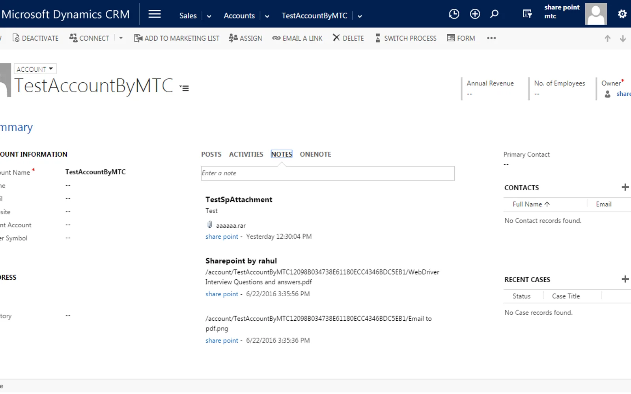Viewport: 631px width, 394px height.
Task: Switch to the Activities tab
Action: (x=246, y=154)
